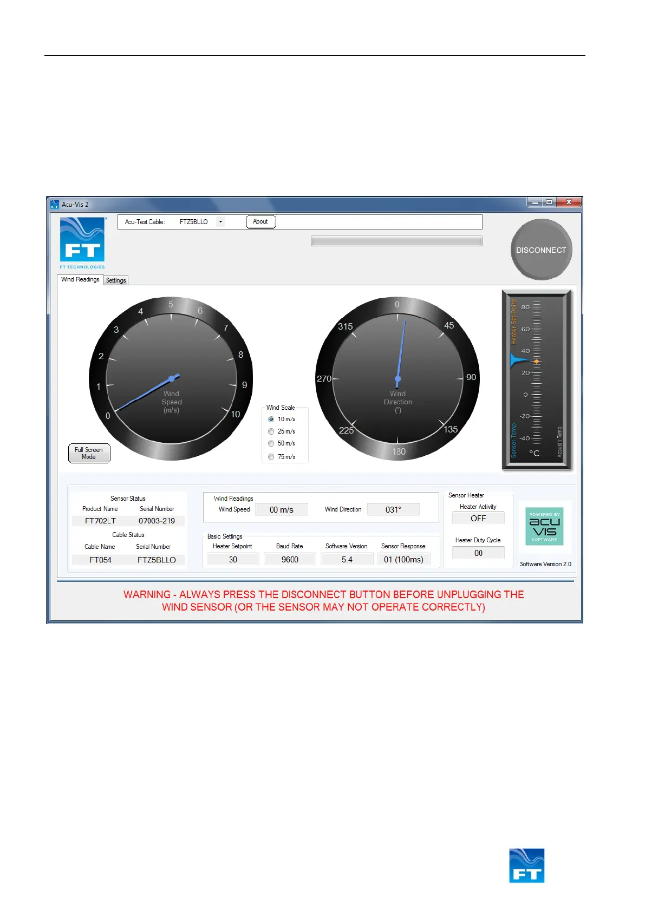The height and width of the screenshot is (911, 645).
Task: Click the Sensor Response field 01 (100ms)
Action: tap(404, 560)
